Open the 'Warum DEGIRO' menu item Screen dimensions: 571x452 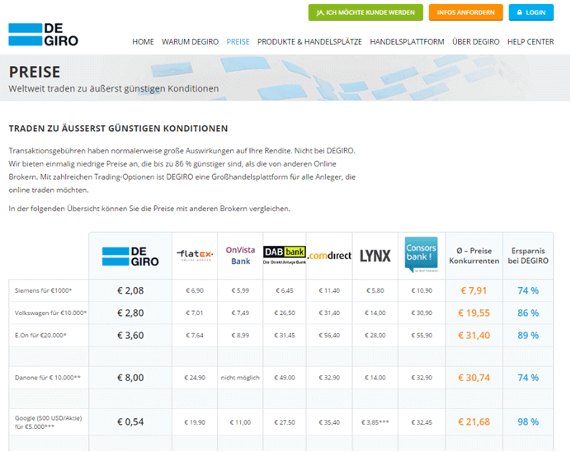point(190,42)
